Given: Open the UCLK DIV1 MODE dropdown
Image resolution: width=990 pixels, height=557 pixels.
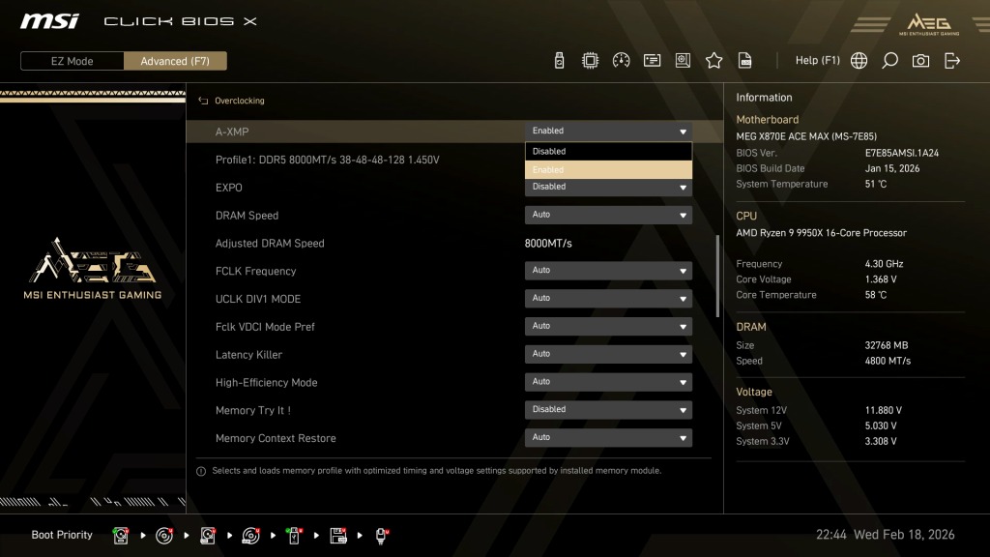Looking at the screenshot, I should click(x=608, y=298).
